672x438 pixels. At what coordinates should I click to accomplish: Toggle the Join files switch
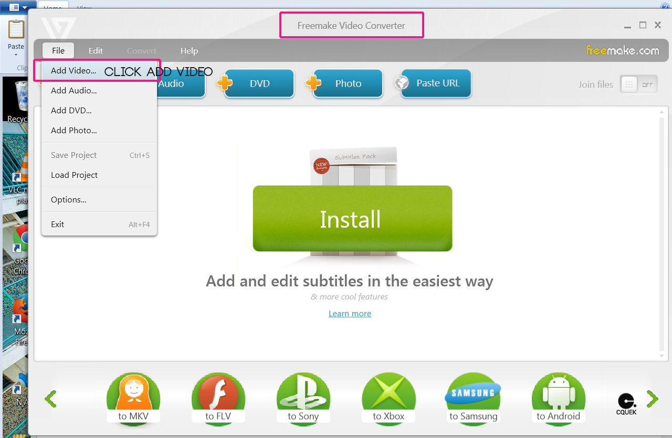[638, 84]
